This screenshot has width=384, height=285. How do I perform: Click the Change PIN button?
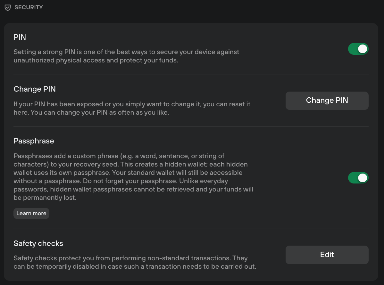coord(327,101)
